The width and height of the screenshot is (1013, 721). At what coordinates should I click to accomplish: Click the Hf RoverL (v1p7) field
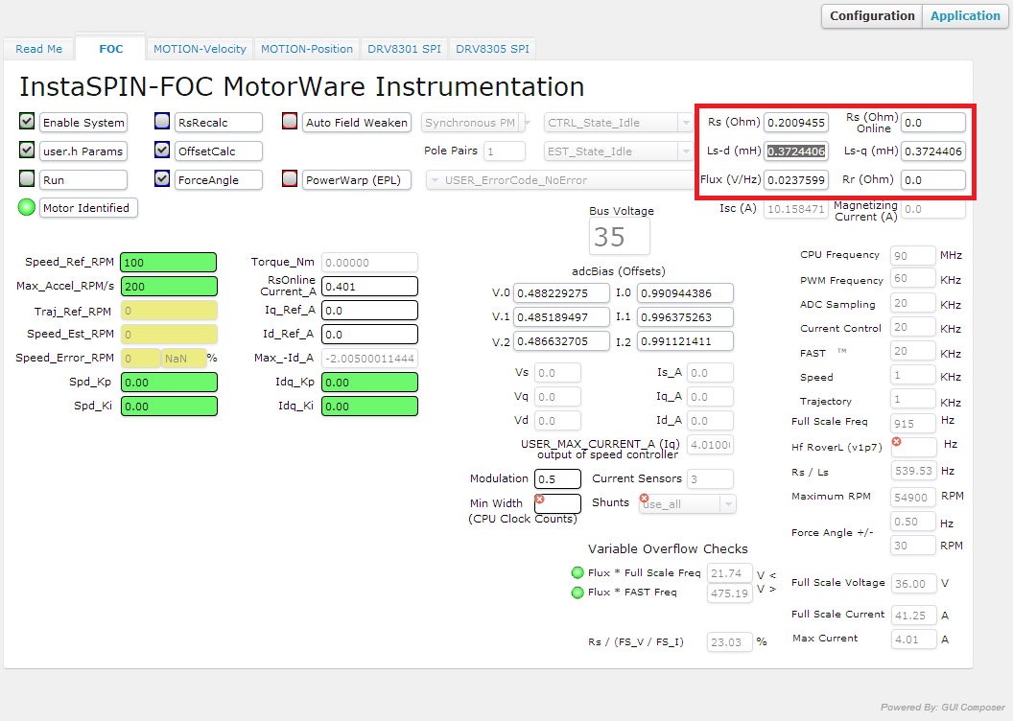point(913,447)
